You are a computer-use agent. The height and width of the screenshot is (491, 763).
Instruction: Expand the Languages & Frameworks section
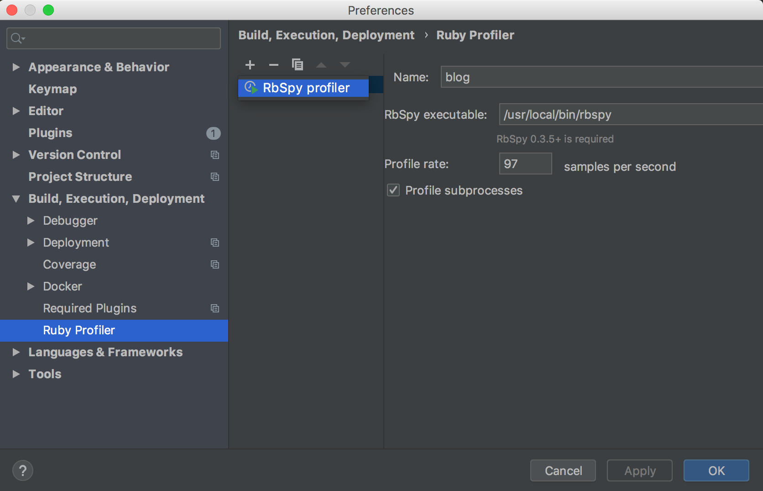click(16, 352)
